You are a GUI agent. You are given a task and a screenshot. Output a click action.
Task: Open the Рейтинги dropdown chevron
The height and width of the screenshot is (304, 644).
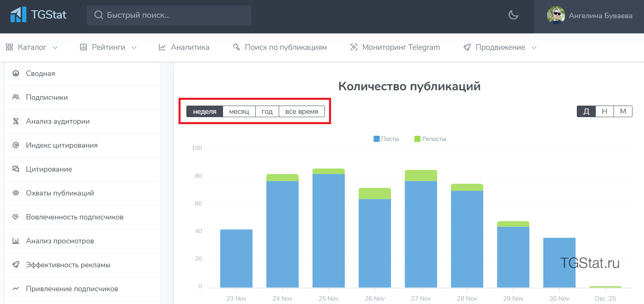tap(134, 47)
